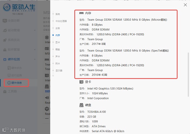Click Serial ATA 6Gb/s transfer speed text
The image size is (190, 134).
pyautogui.click(x=108, y=131)
